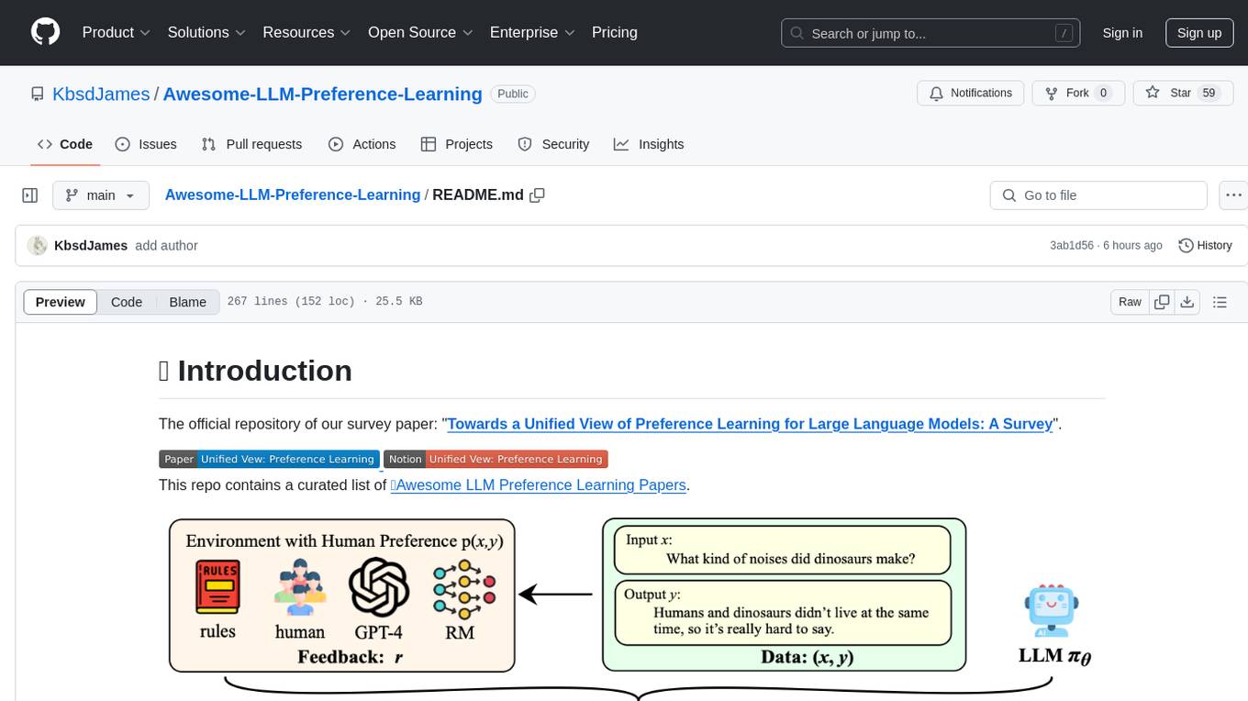
Task: Open the Projects tab
Action: coord(456,144)
